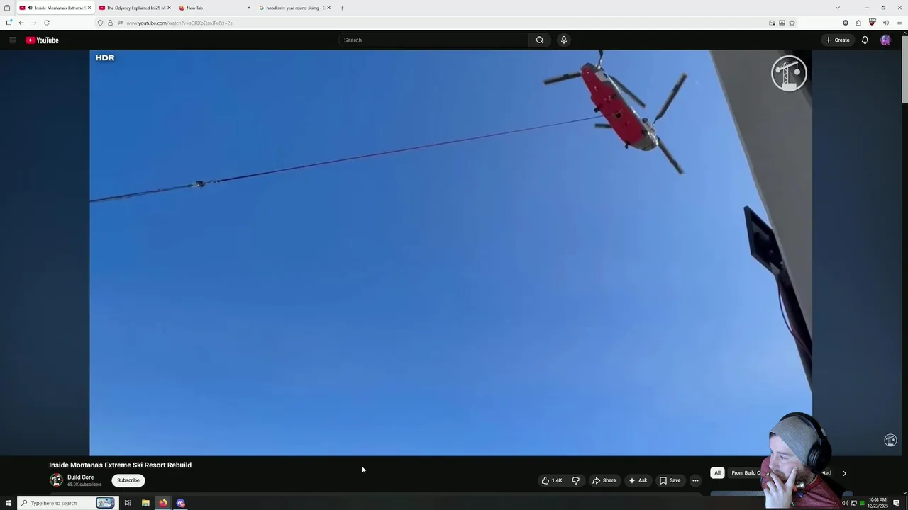Switch to The Odyssey Explained tab

(135, 8)
